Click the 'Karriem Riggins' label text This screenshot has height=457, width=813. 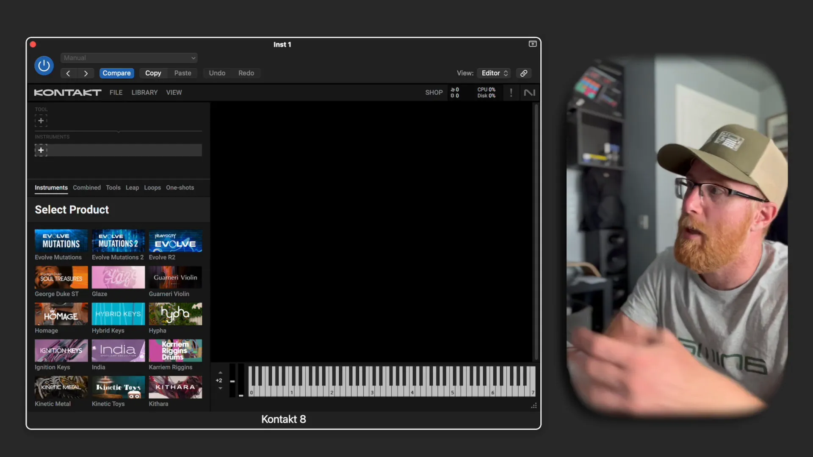(171, 367)
